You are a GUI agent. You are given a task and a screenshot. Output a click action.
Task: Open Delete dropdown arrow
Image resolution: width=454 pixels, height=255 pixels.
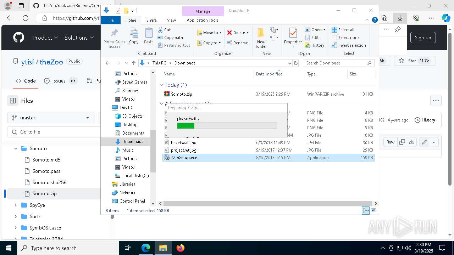point(248,33)
